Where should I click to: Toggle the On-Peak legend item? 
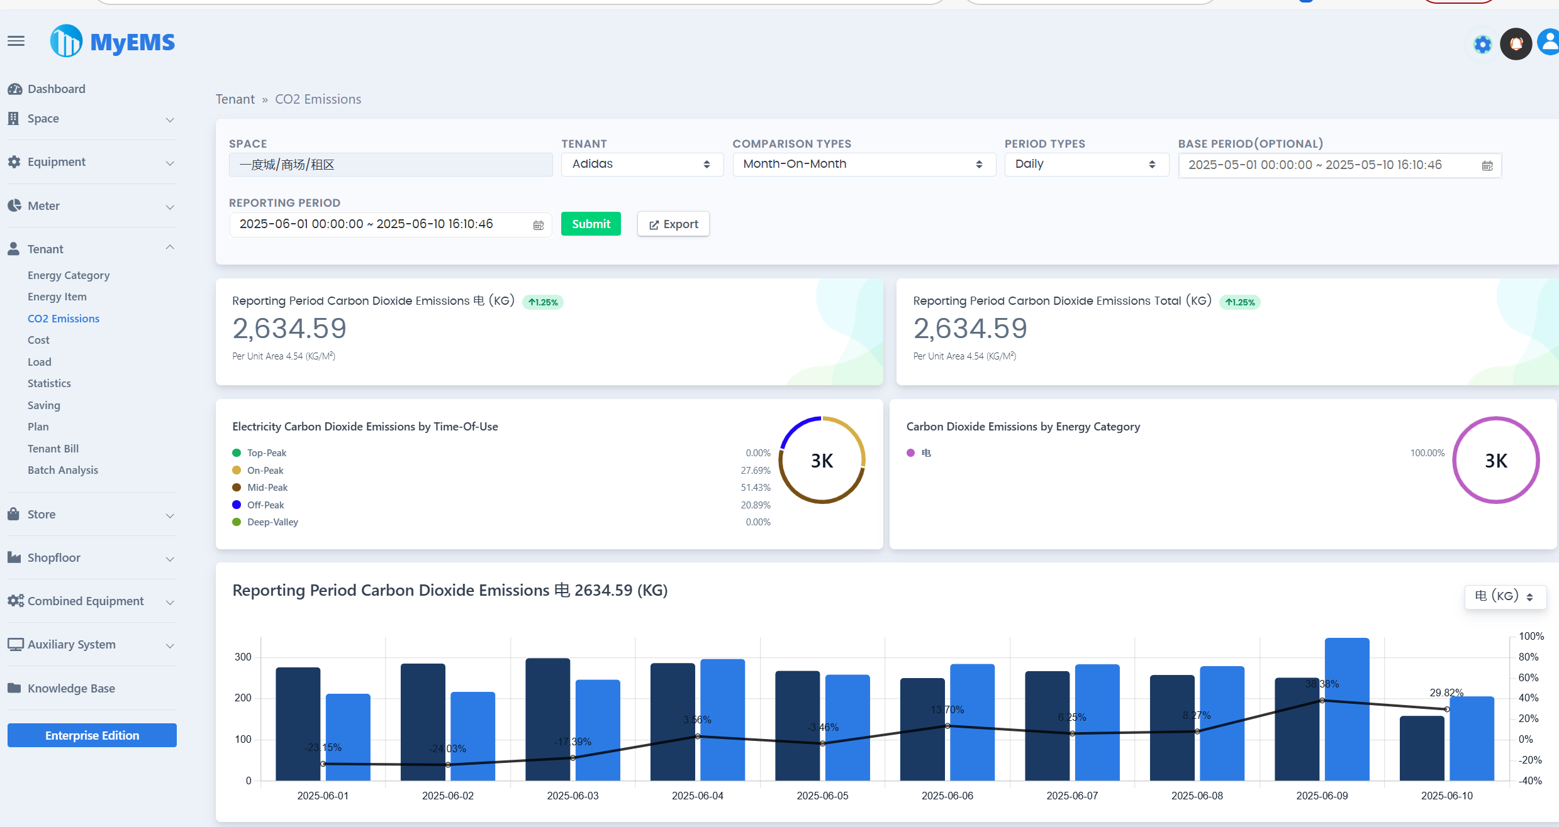(265, 471)
